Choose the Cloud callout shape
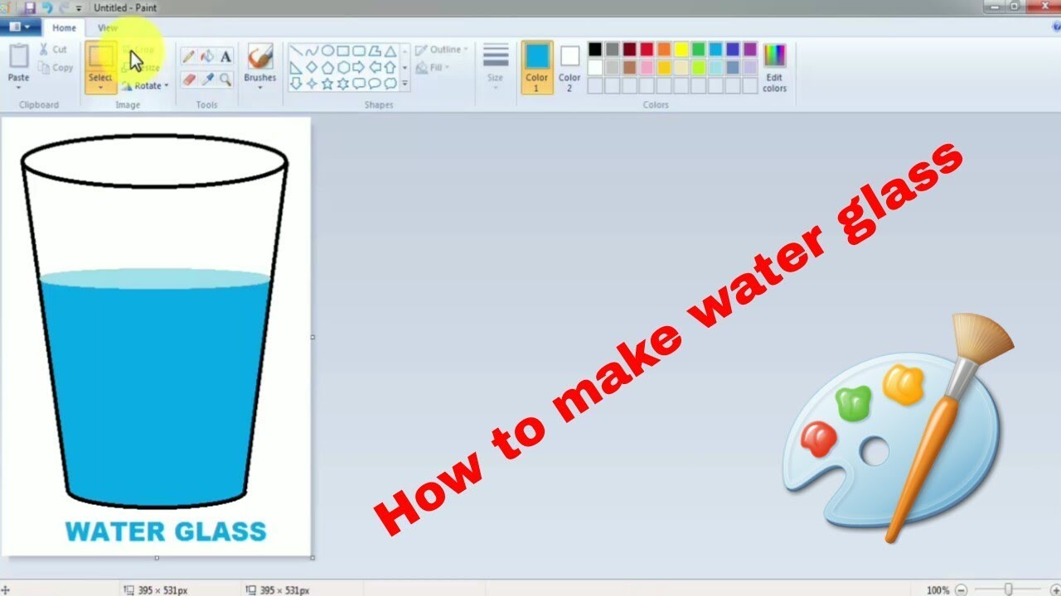 tap(390, 83)
